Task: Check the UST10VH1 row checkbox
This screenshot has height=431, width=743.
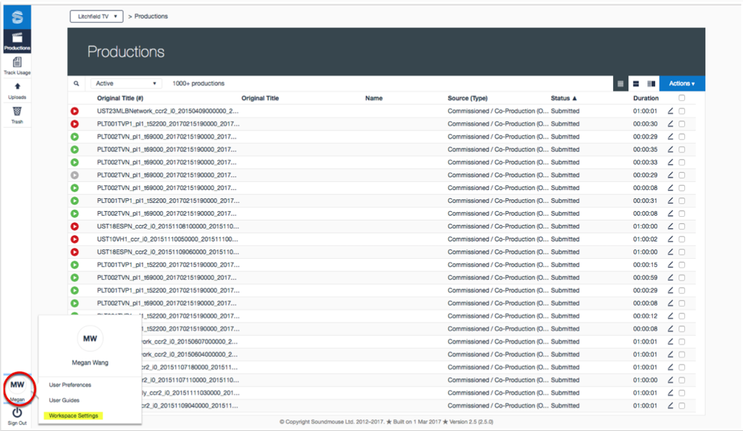Action: (x=682, y=239)
